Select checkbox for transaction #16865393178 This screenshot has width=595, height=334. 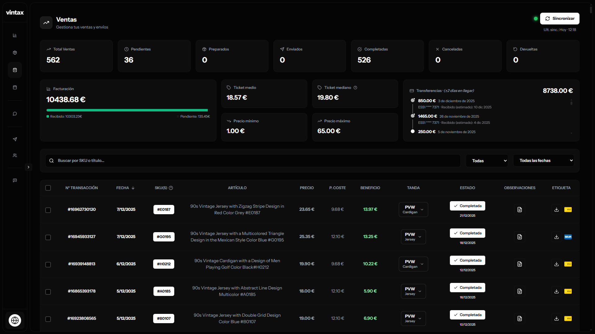tap(48, 292)
